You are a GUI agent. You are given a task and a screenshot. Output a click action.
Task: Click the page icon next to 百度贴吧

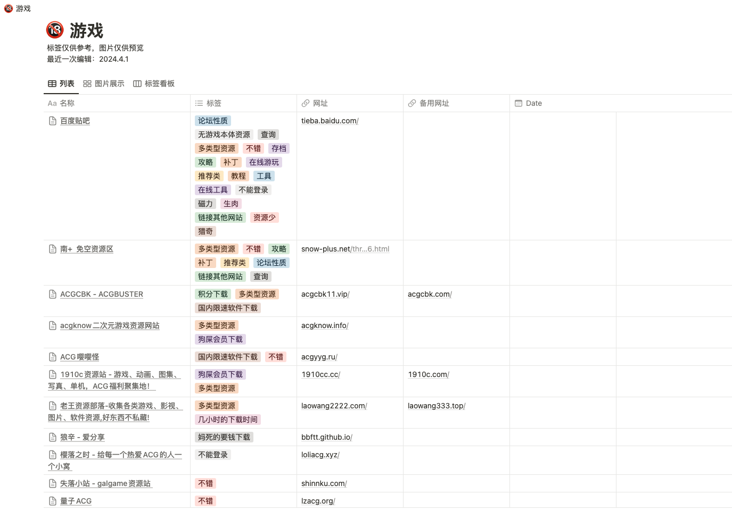tap(53, 121)
